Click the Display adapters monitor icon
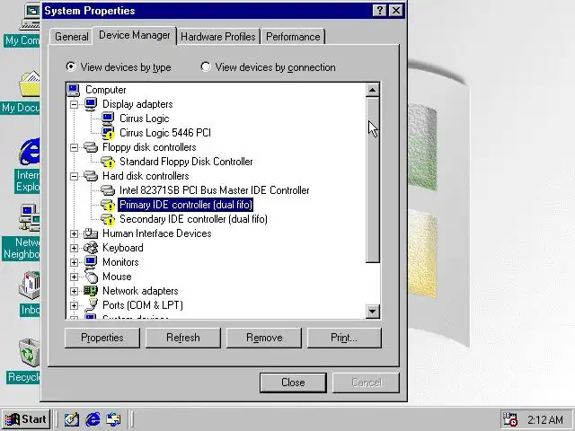This screenshot has width=575, height=431. click(91, 104)
